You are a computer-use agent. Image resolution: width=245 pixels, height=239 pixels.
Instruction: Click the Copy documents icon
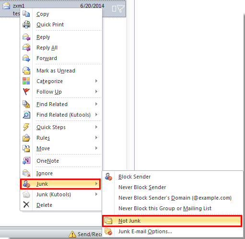pos(26,14)
